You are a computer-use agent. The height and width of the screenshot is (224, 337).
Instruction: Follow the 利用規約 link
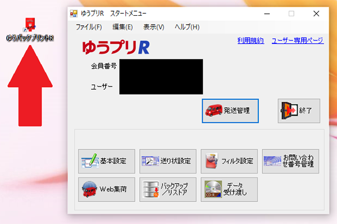click(x=251, y=40)
